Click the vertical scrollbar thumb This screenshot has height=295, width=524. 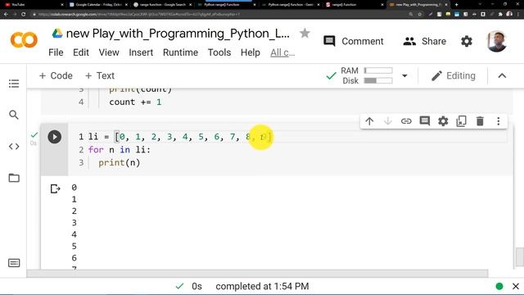(519, 256)
